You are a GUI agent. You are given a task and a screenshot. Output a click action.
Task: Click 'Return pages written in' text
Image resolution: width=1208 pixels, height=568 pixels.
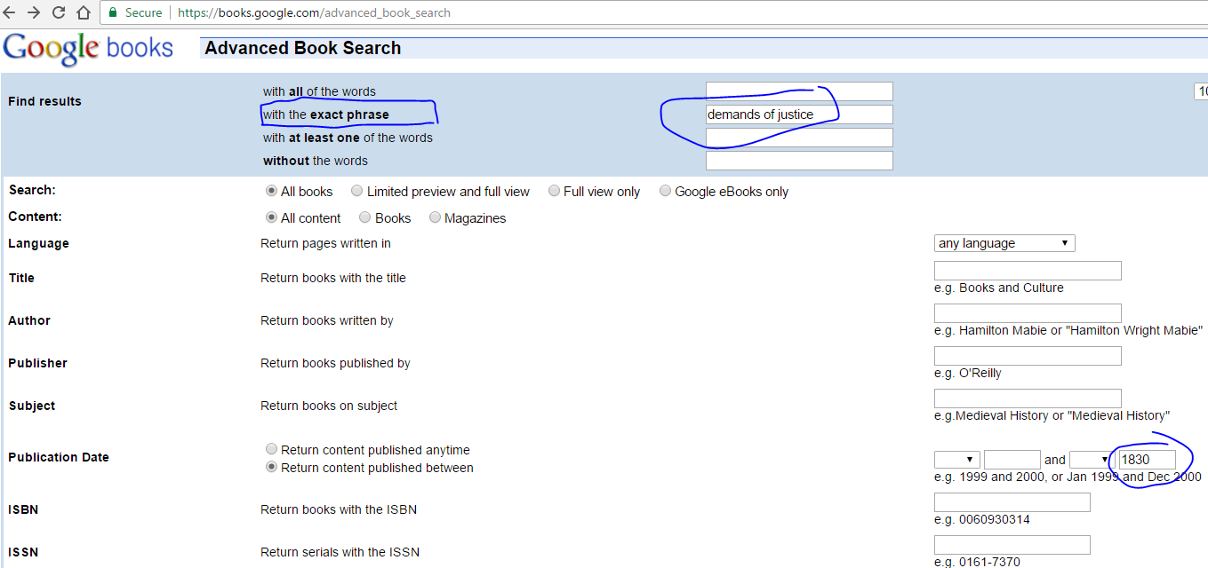[x=325, y=243]
